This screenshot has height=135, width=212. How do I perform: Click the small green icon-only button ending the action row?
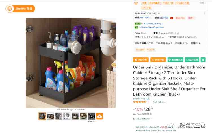click(203, 60)
